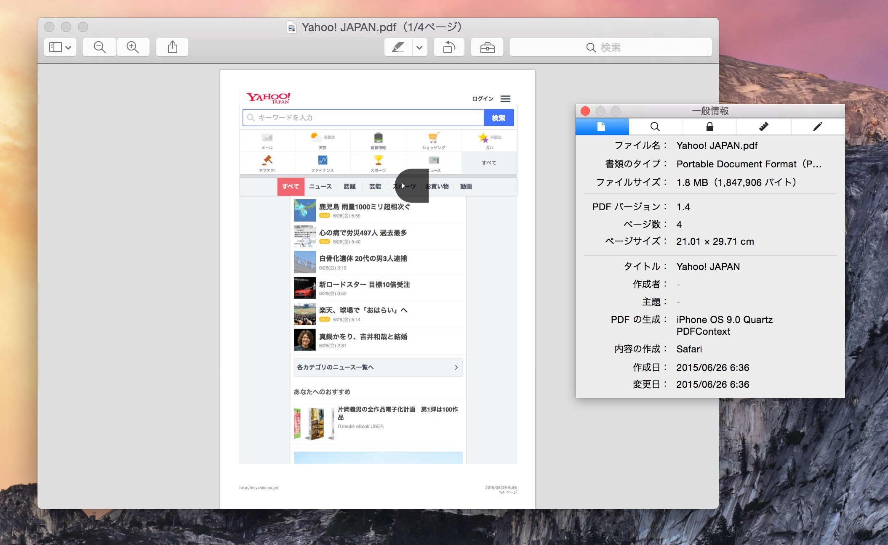
Task: Open headline 真鍋かをり、吉井和哉と結婚
Action: point(363,337)
